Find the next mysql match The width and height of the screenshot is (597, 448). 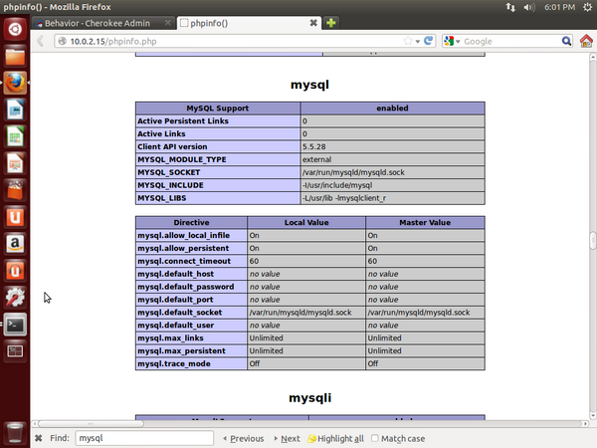pos(286,438)
